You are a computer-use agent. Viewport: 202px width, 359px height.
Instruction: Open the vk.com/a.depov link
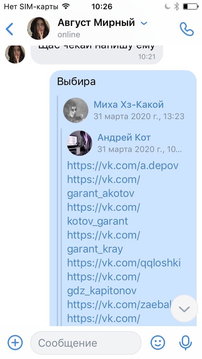123,166
